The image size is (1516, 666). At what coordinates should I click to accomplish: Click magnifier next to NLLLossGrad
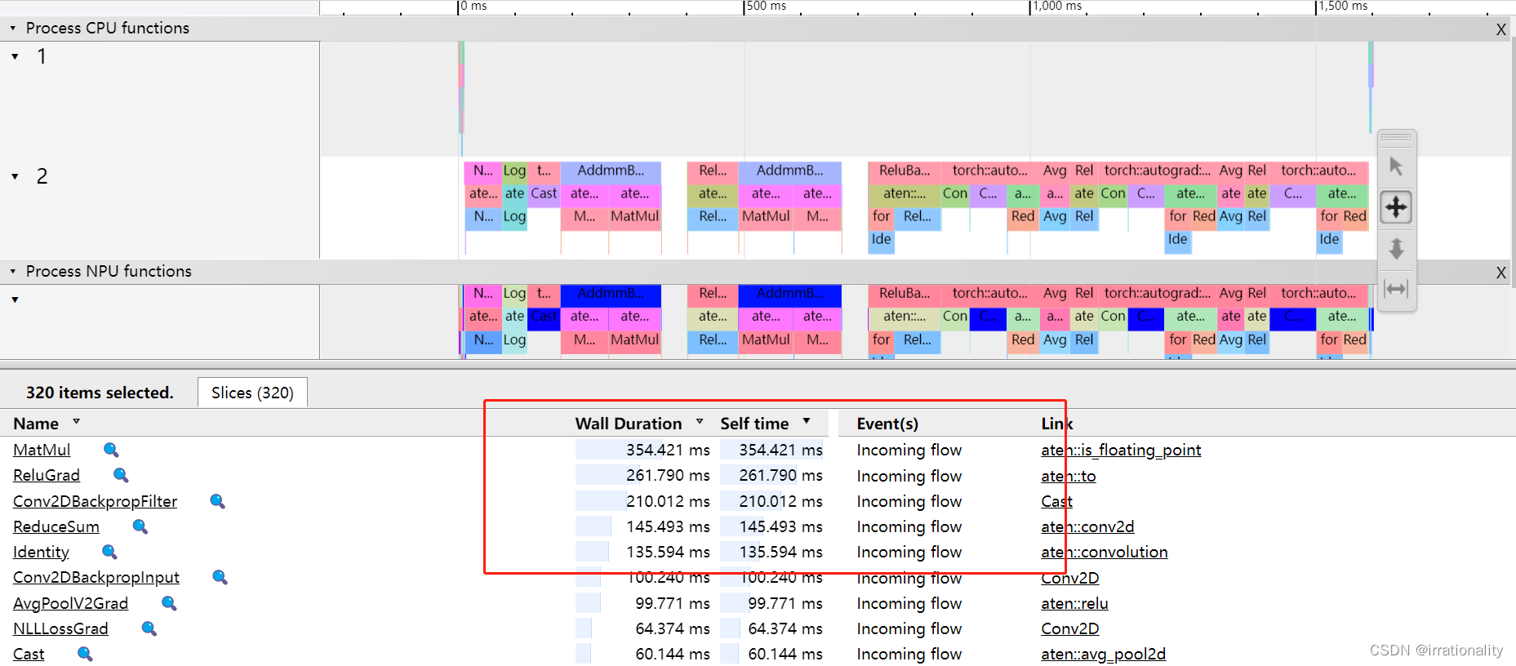[x=149, y=628]
